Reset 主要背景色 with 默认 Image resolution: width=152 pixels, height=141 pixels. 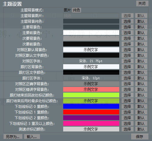[141, 27]
